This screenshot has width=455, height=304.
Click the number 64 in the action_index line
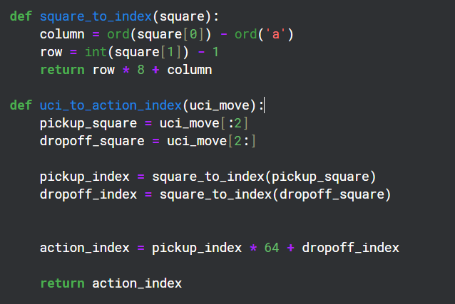271,248
